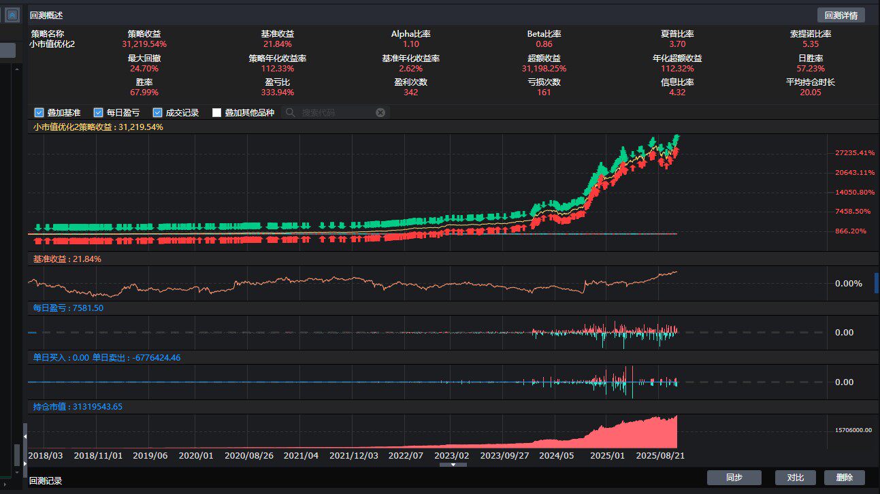Click the 对比 compare button

click(x=796, y=478)
